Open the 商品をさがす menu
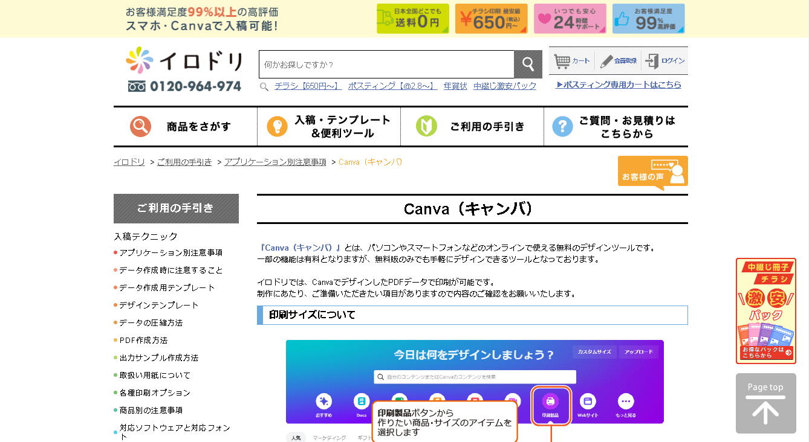Image resolution: width=809 pixels, height=442 pixels. (185, 127)
